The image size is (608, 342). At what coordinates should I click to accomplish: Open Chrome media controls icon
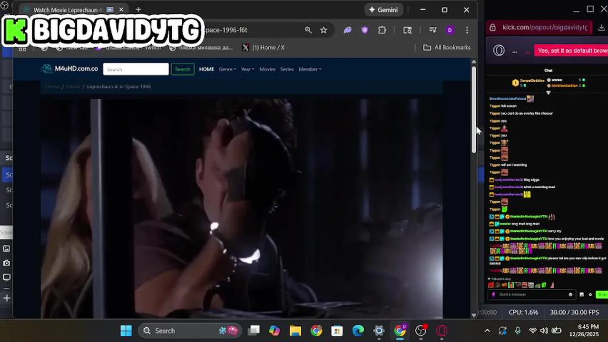click(433, 30)
